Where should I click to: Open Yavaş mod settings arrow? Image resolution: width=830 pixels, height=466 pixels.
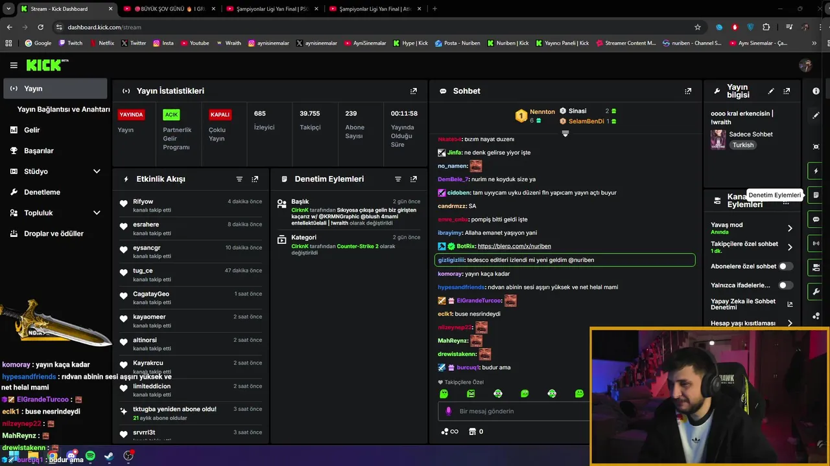click(790, 228)
